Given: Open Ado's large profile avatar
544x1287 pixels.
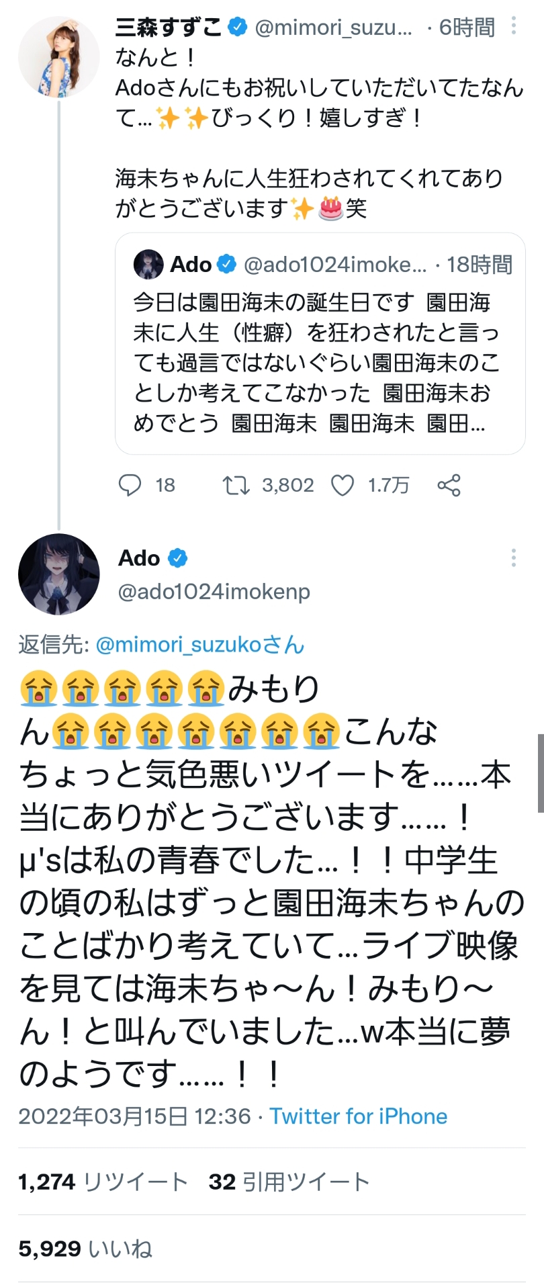Looking at the screenshot, I should click(58, 574).
